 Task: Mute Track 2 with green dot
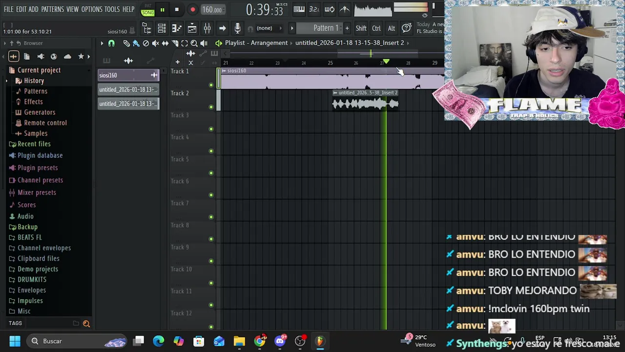pos(211,107)
